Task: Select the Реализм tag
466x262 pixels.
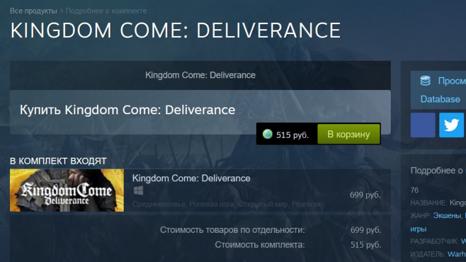Action: (306, 204)
